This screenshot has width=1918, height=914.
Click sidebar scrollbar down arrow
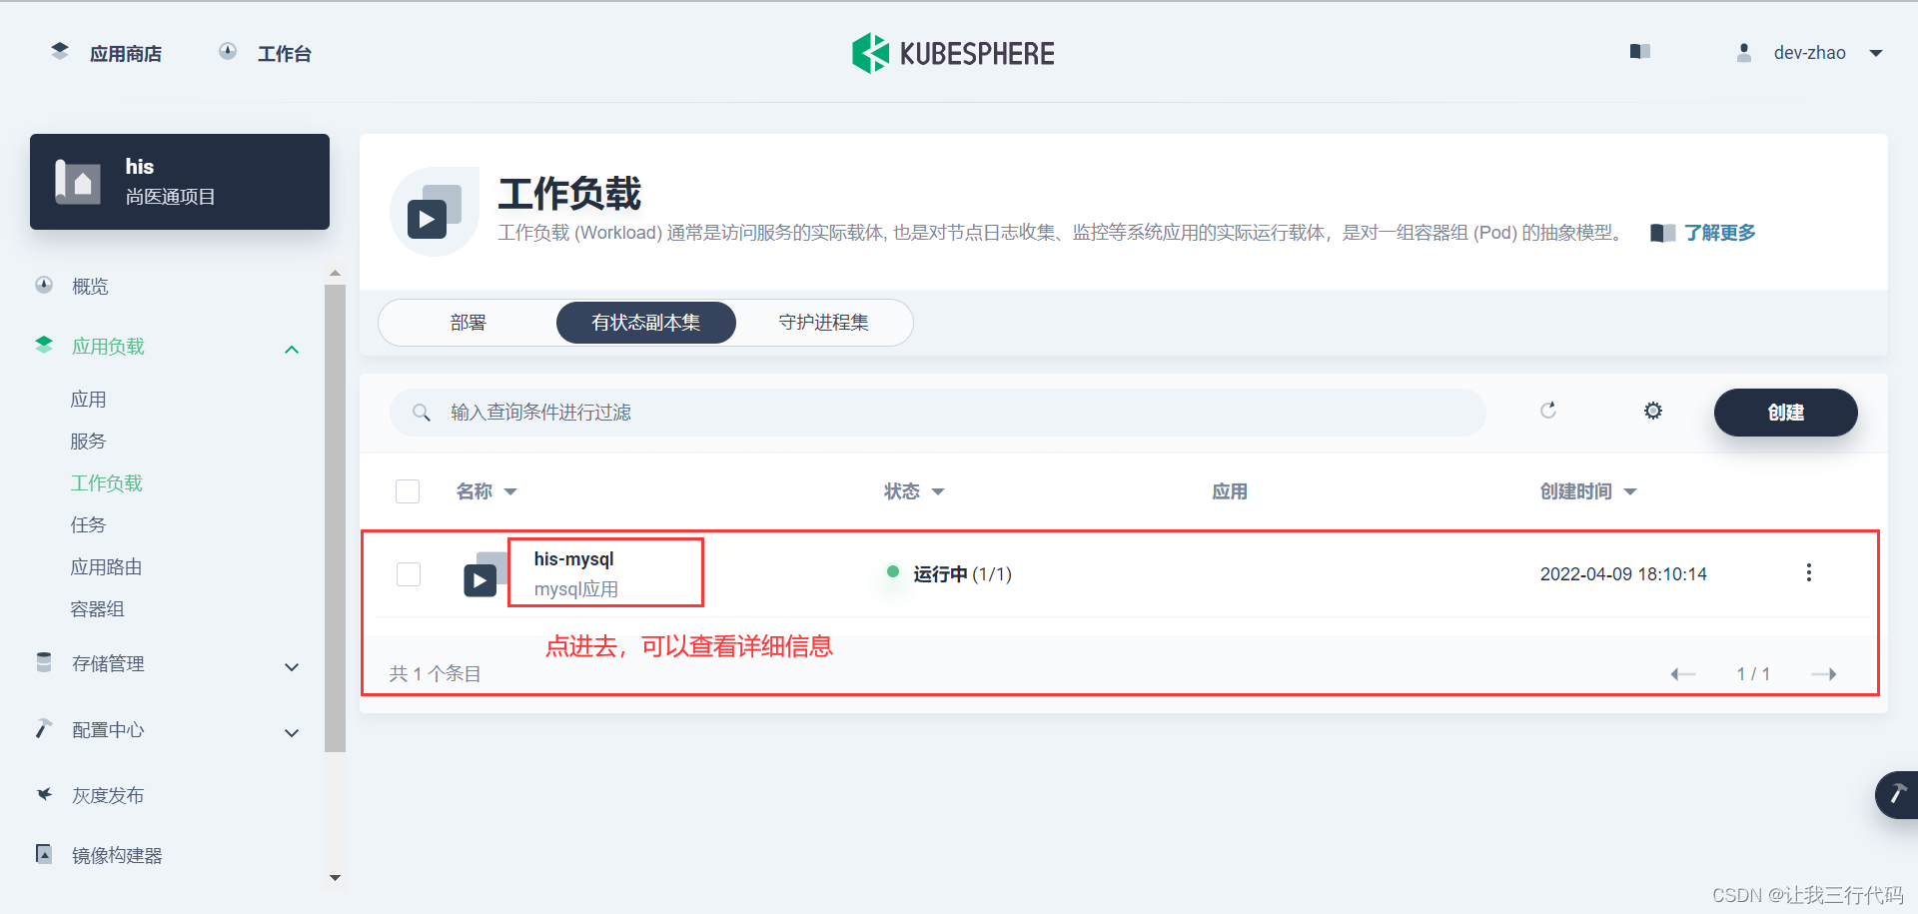(x=335, y=878)
